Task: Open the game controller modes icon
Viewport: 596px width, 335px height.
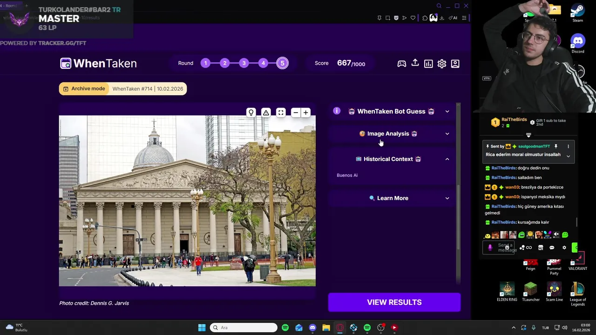Action: coord(401,64)
